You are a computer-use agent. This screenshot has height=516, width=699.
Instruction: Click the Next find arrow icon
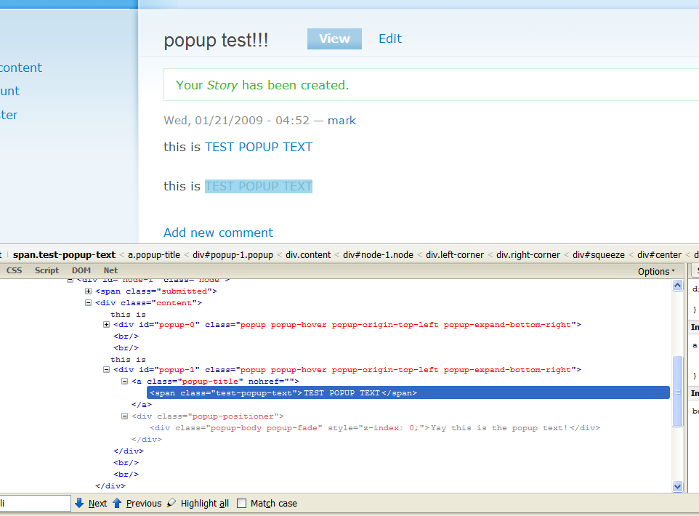(x=79, y=503)
